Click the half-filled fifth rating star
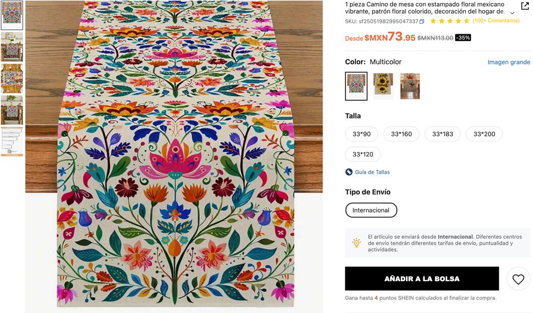The width and height of the screenshot is (533, 313). click(x=467, y=21)
